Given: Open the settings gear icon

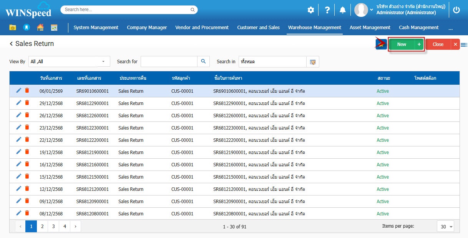Looking at the screenshot, I should point(310,10).
